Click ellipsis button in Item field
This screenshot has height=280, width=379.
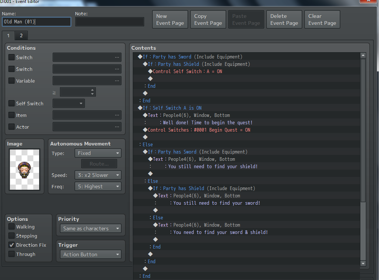117,115
